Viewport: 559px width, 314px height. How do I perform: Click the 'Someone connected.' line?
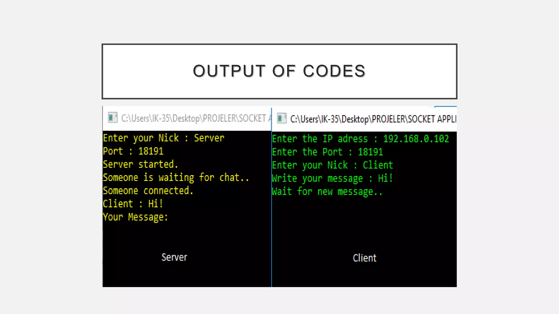148,191
